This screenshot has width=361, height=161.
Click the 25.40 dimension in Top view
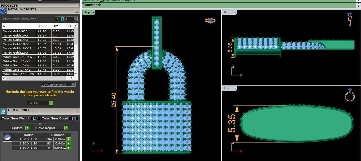(114, 100)
